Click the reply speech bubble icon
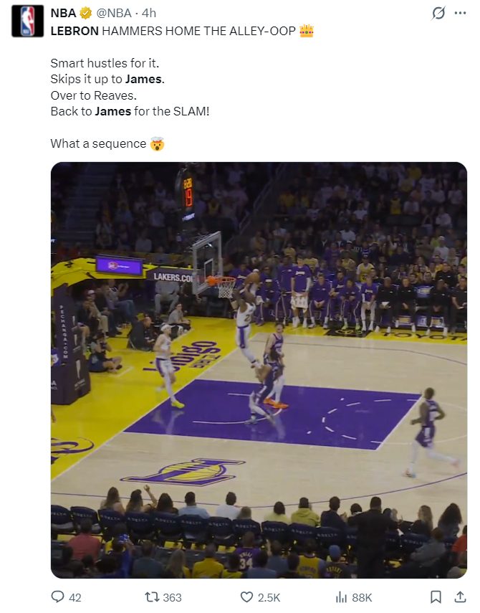Viewport: 480px width, 613px height. click(58, 597)
